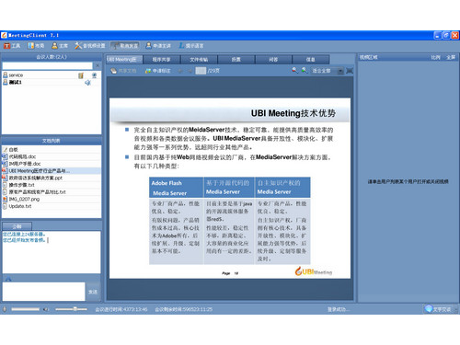This screenshot has height=345, width=460.
Task: Open the IM user manual .doc file
Action: tap(52, 164)
